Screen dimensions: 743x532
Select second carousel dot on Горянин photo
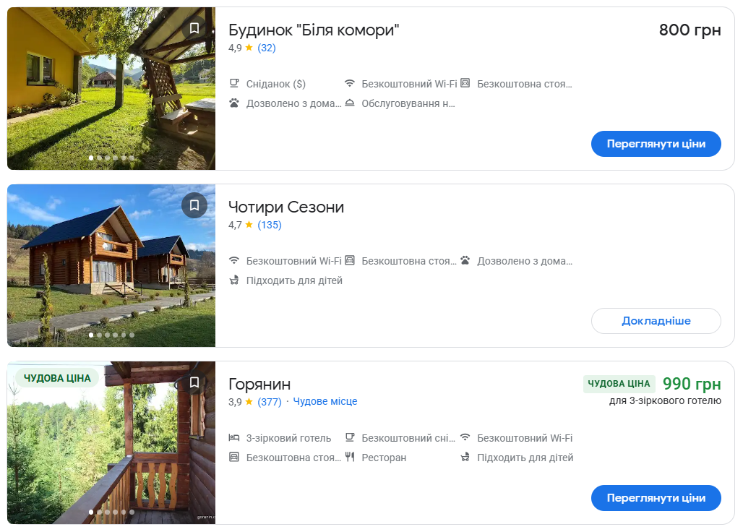coord(99,512)
